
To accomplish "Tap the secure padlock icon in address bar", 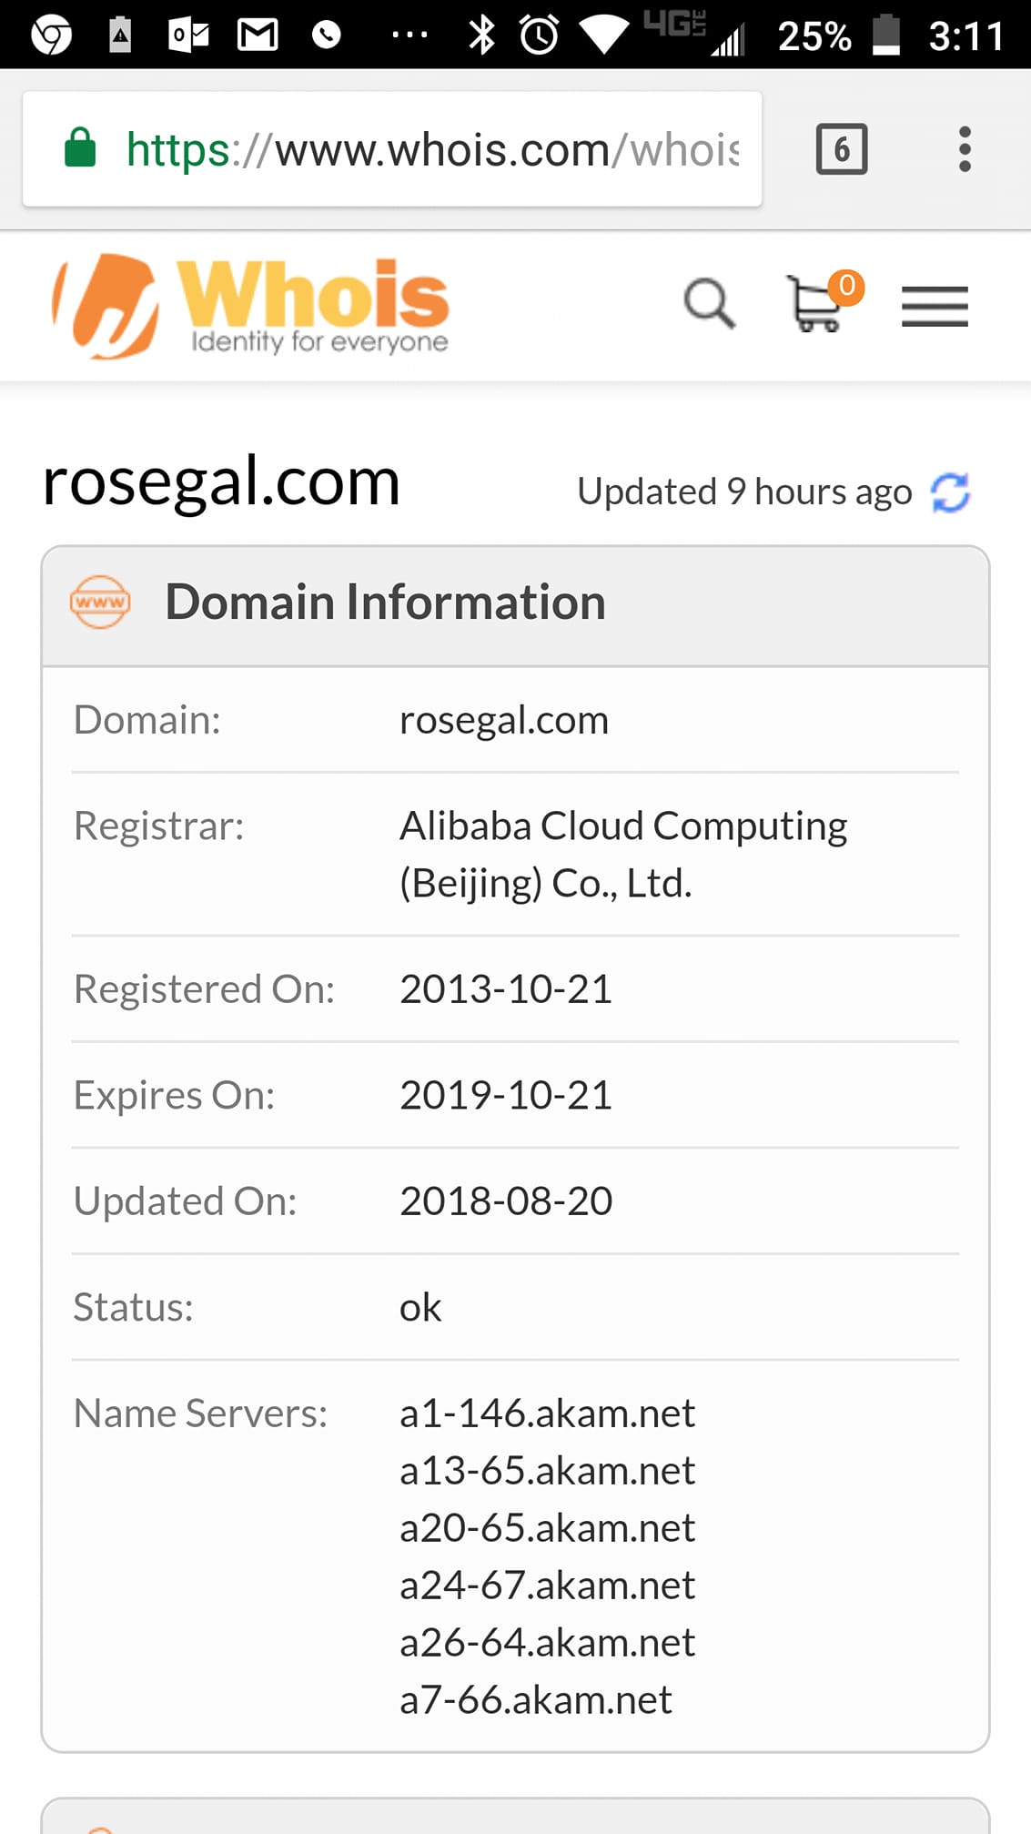I will [80, 148].
